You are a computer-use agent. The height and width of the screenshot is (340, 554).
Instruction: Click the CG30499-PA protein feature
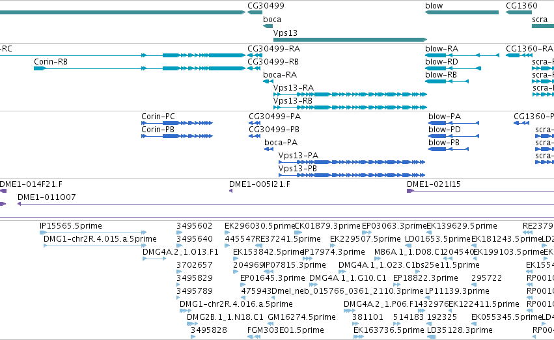coord(255,123)
